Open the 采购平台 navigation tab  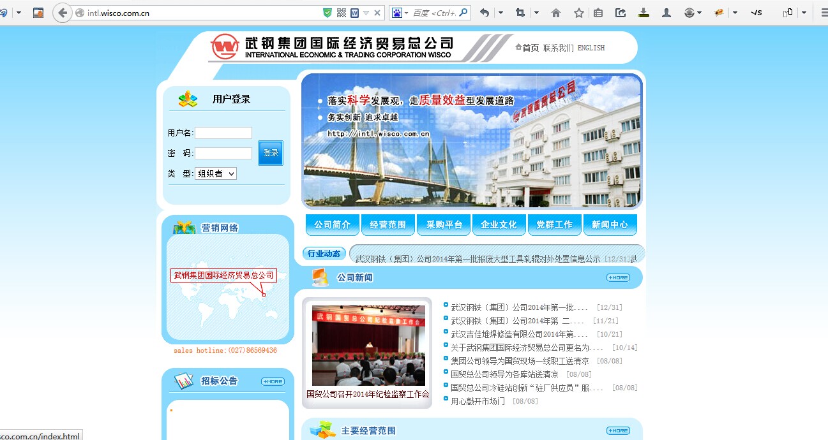tap(444, 224)
